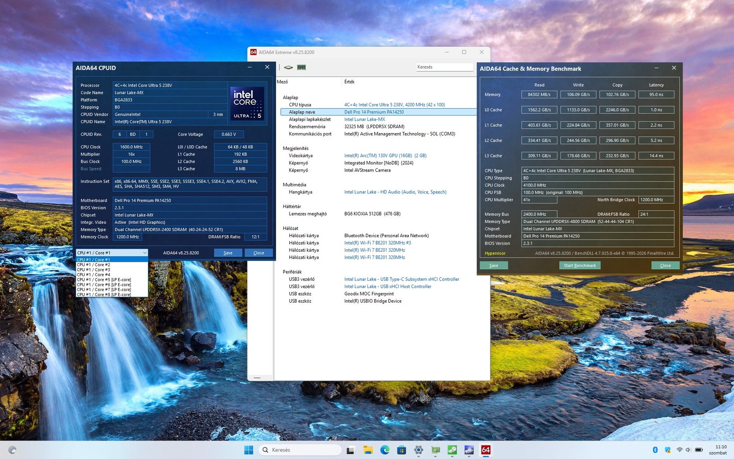The height and width of the screenshot is (459, 734).
Task: Select 'Bluetooth Device (Personal Area Network)' entry
Action: click(387, 235)
